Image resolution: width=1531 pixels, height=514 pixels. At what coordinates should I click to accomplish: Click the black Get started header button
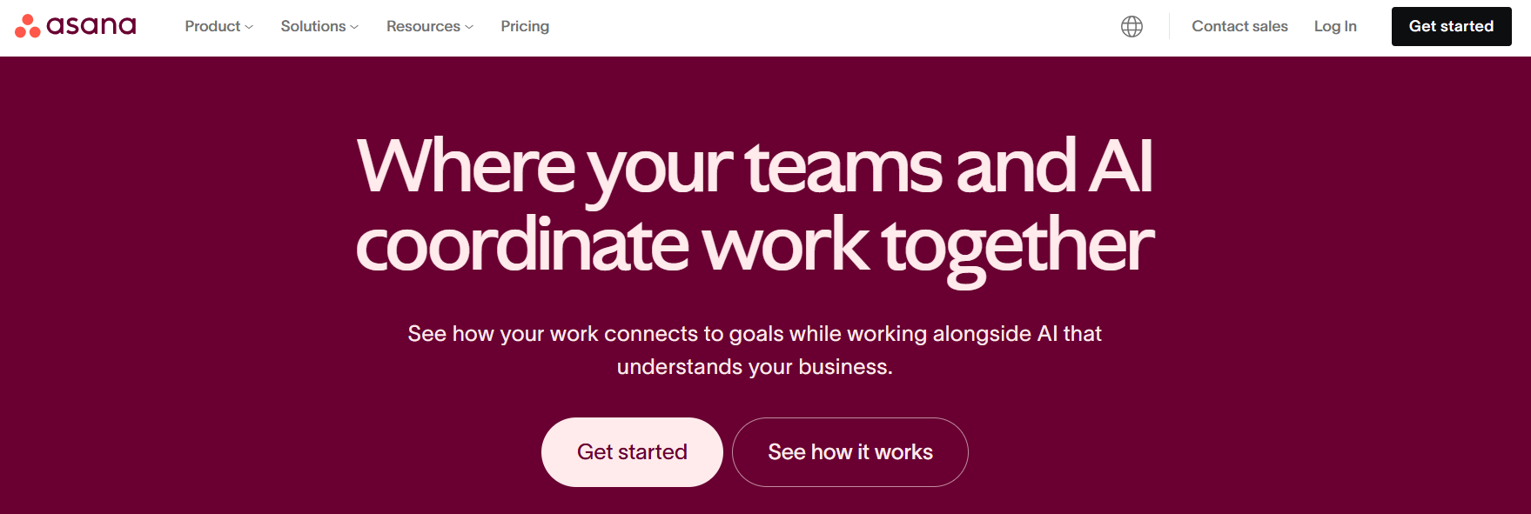pyautogui.click(x=1451, y=26)
